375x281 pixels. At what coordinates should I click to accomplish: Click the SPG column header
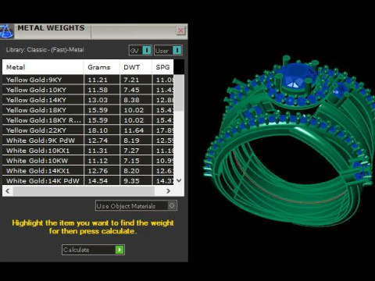coord(162,67)
